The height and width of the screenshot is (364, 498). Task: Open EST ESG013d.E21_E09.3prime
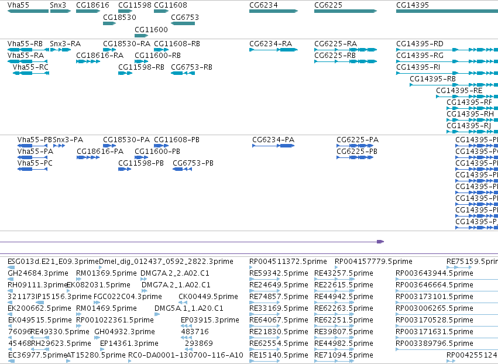pos(11,268)
